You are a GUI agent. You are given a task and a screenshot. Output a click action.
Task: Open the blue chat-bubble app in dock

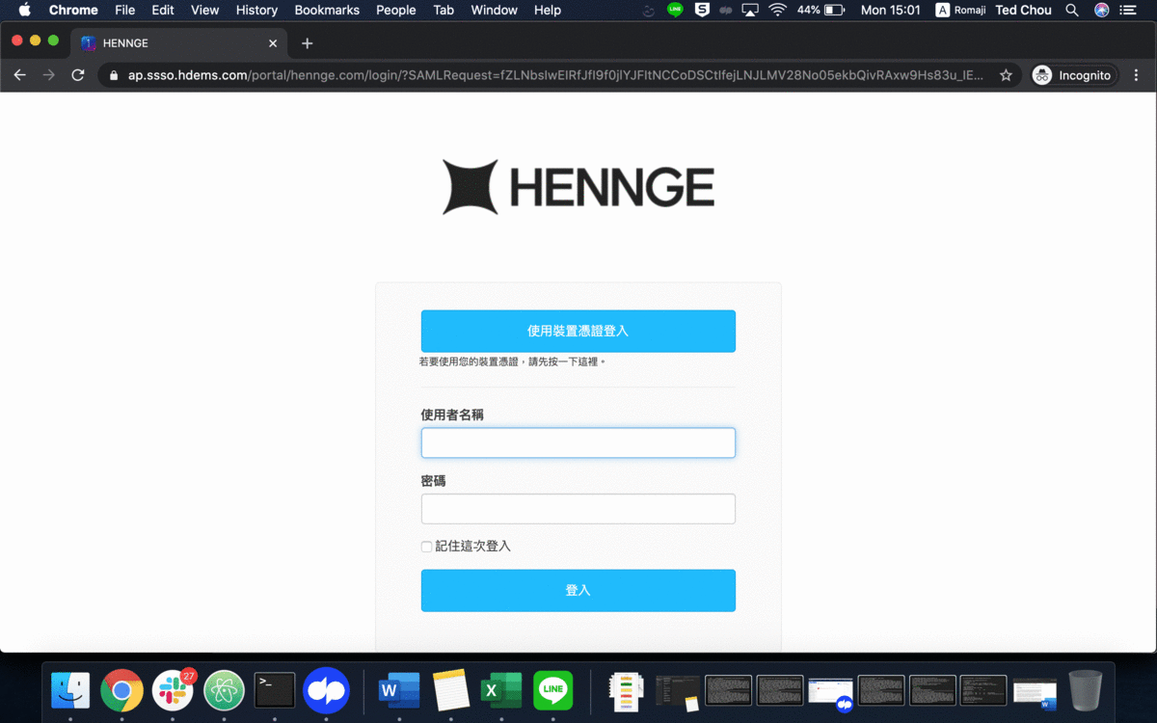click(326, 690)
